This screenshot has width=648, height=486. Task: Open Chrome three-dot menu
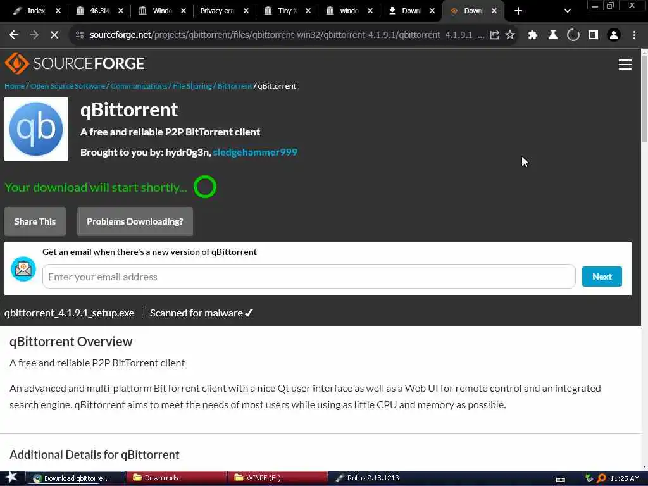pos(634,35)
